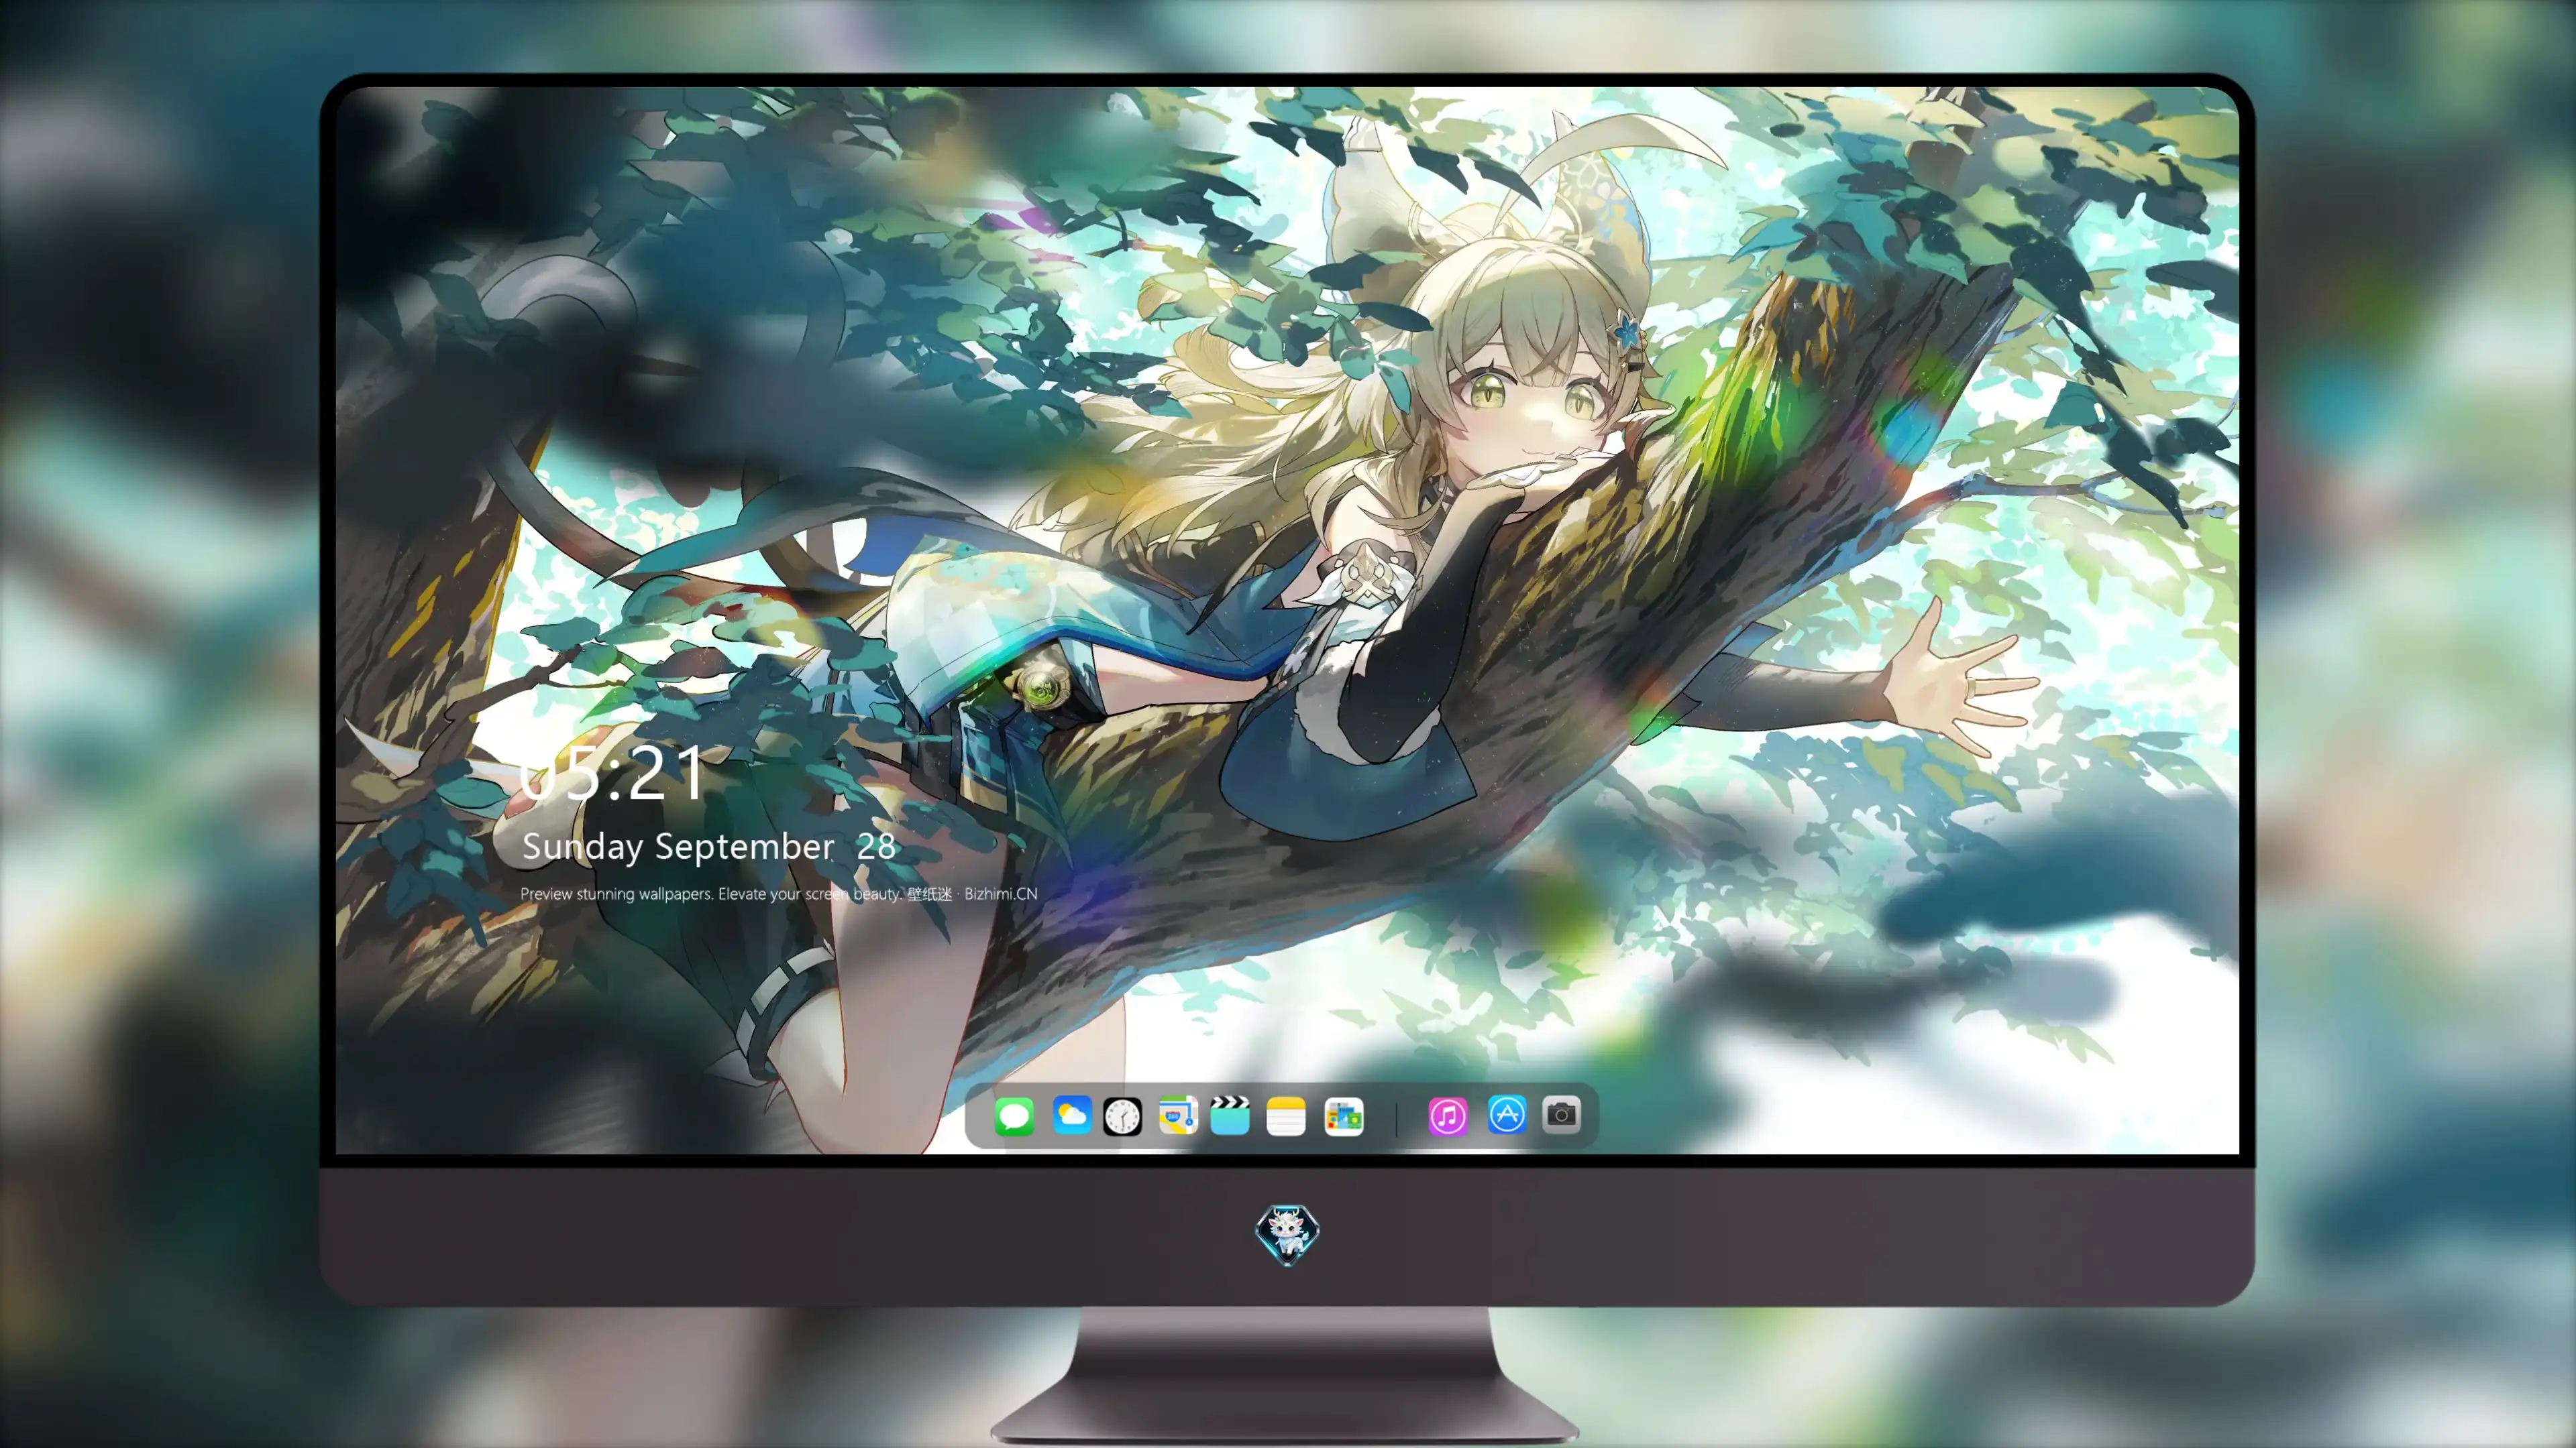Viewport: 2576px width, 1448px height.
Task: Open the Clock app in the dock
Action: click(1122, 1116)
